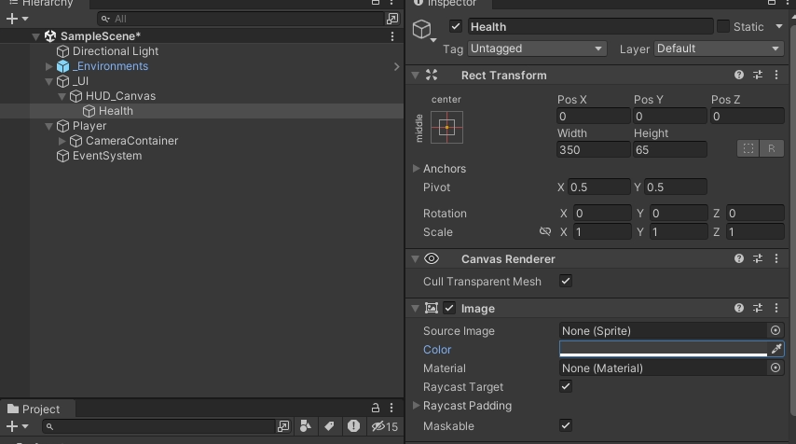
Task: Collapse Rect Transform component
Action: 415,76
